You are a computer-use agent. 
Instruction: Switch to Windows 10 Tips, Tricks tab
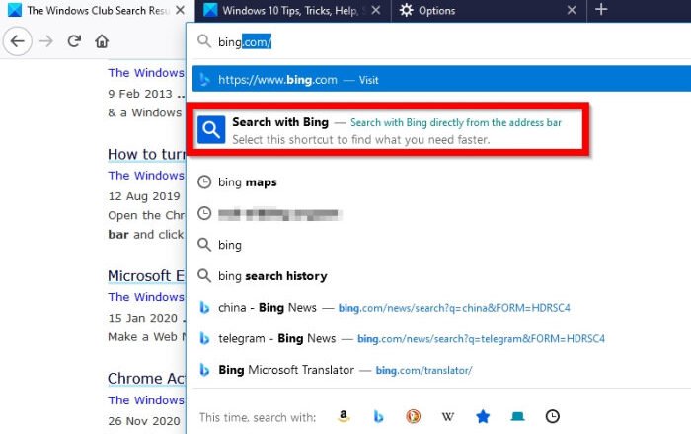click(292, 10)
